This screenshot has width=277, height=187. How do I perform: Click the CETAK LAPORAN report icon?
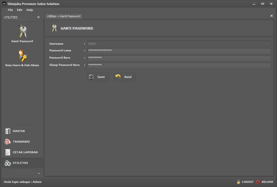(x=8, y=152)
